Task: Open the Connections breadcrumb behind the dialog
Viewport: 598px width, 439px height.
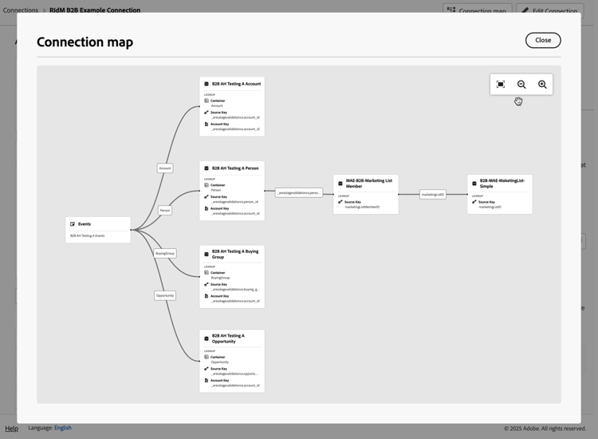Action: pos(21,10)
